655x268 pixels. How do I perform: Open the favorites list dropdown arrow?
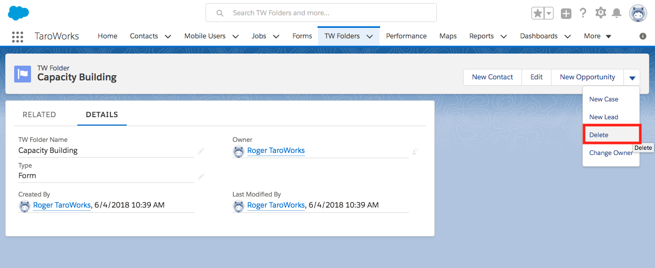[x=548, y=13]
